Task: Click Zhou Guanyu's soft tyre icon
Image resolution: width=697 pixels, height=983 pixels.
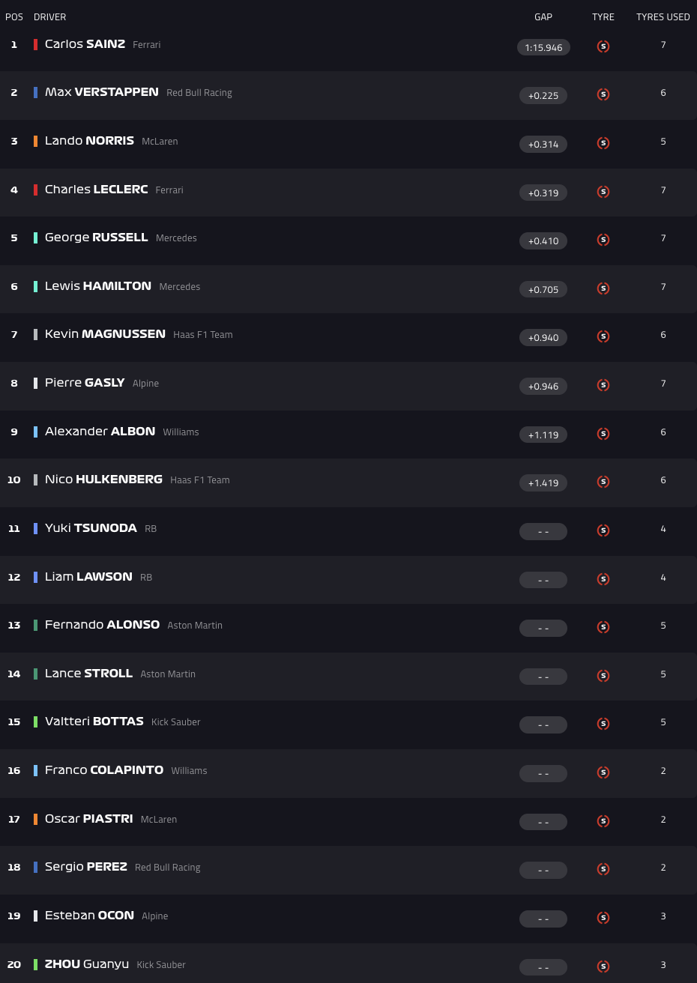Action: point(603,967)
